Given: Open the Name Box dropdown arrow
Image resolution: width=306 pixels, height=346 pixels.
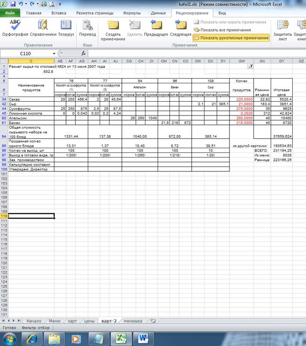Looking at the screenshot, I should (x=54, y=53).
